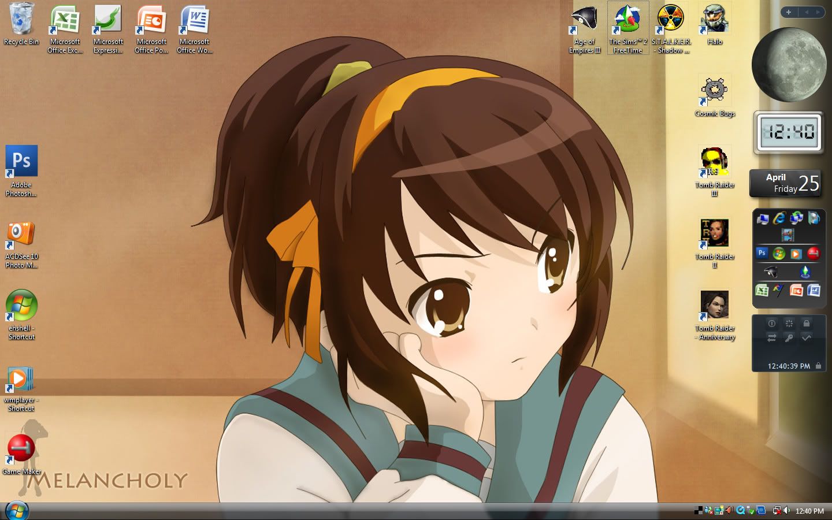The height and width of the screenshot is (520, 832).
Task: Select the ehshell shortcut on desktop
Action: pyautogui.click(x=21, y=315)
